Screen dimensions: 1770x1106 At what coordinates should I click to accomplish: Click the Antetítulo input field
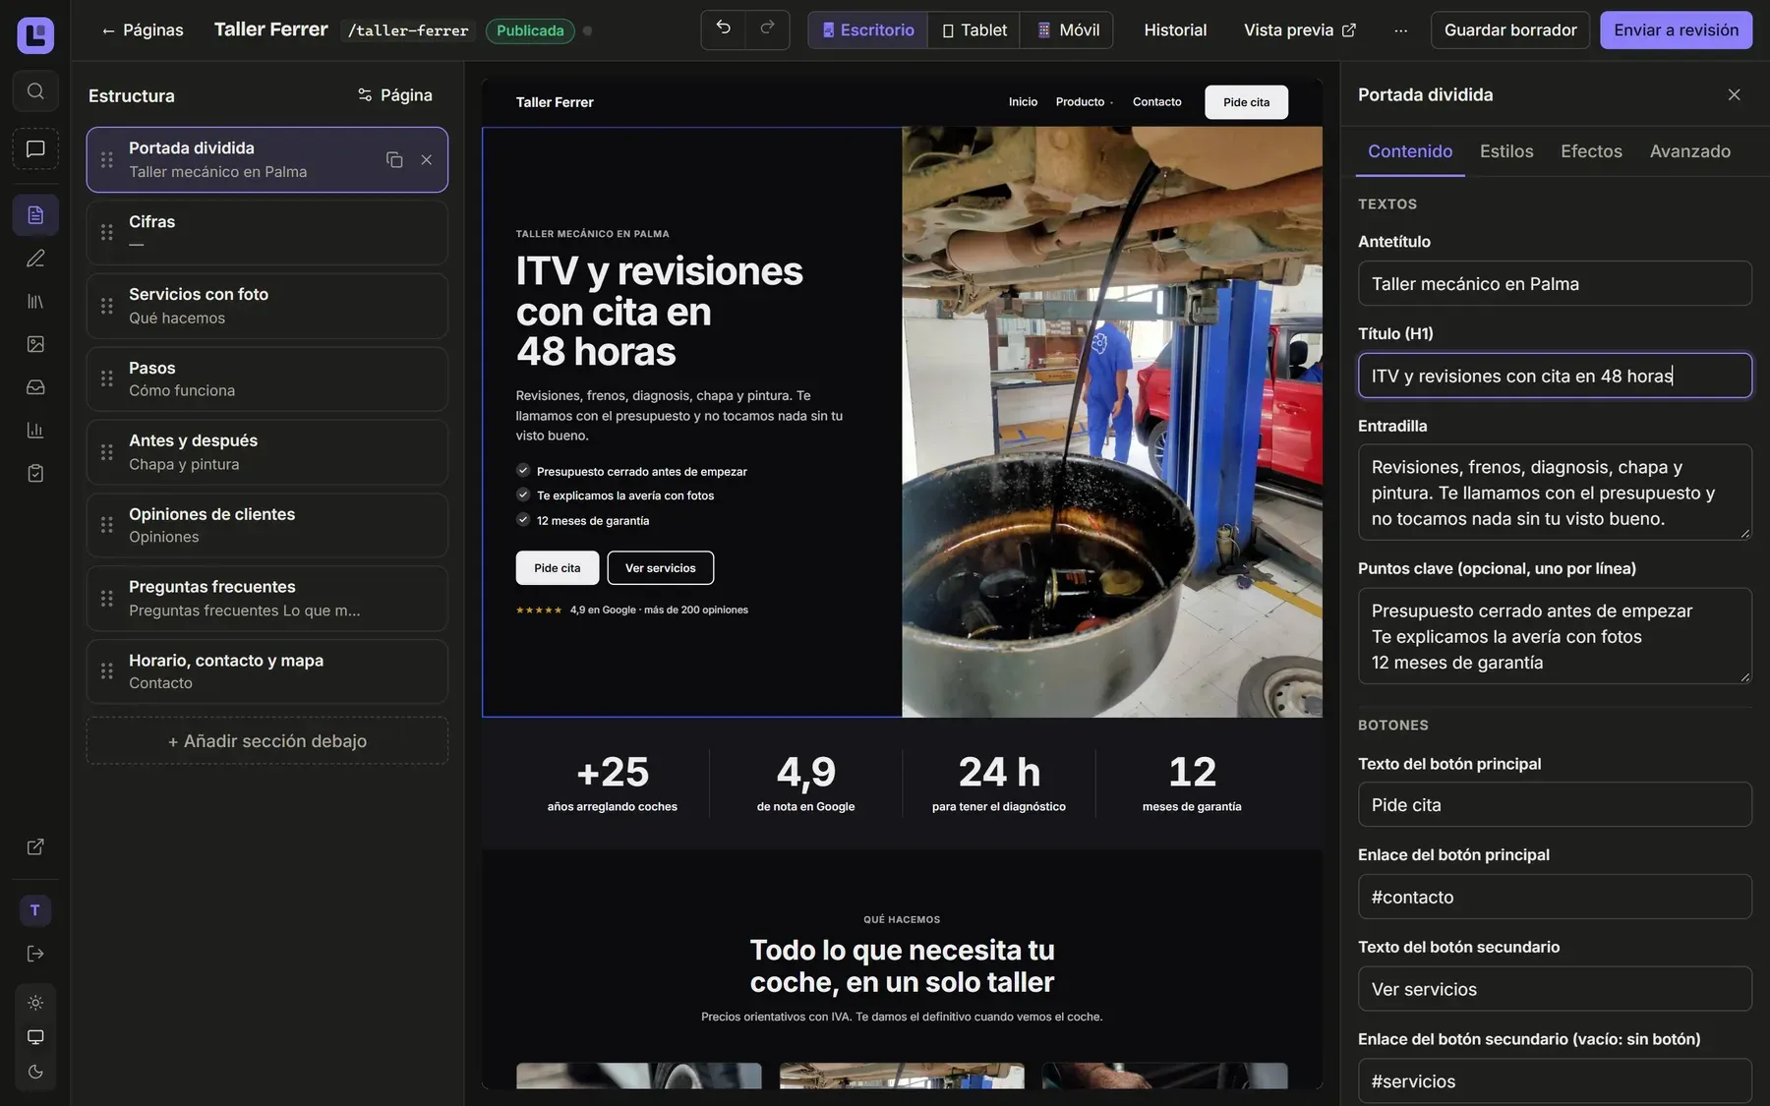point(1555,284)
